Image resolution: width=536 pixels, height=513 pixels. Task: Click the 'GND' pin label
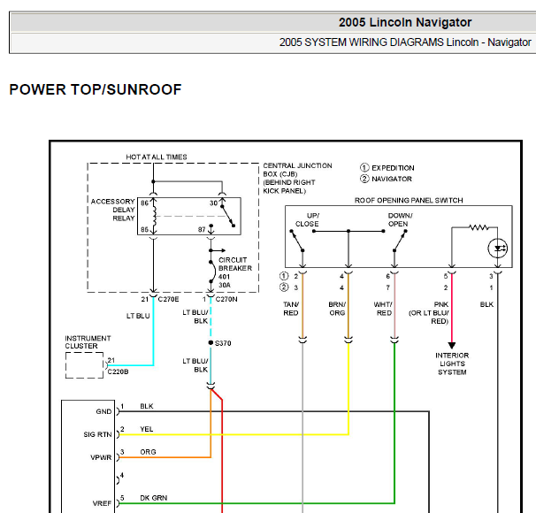[x=103, y=411]
